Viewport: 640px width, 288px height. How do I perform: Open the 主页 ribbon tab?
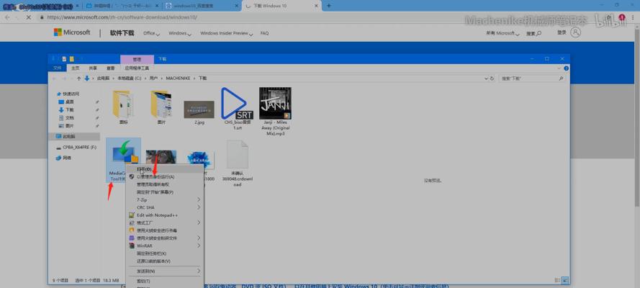75,68
